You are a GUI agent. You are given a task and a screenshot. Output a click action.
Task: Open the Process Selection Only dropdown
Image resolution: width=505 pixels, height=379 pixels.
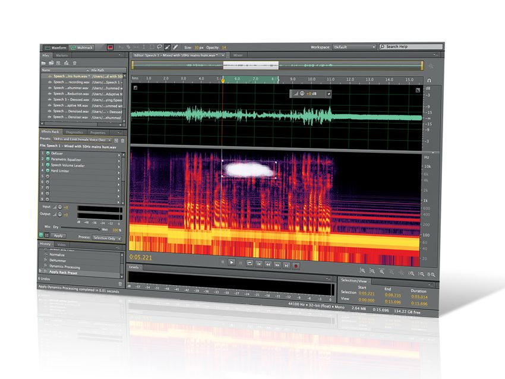coord(107,238)
